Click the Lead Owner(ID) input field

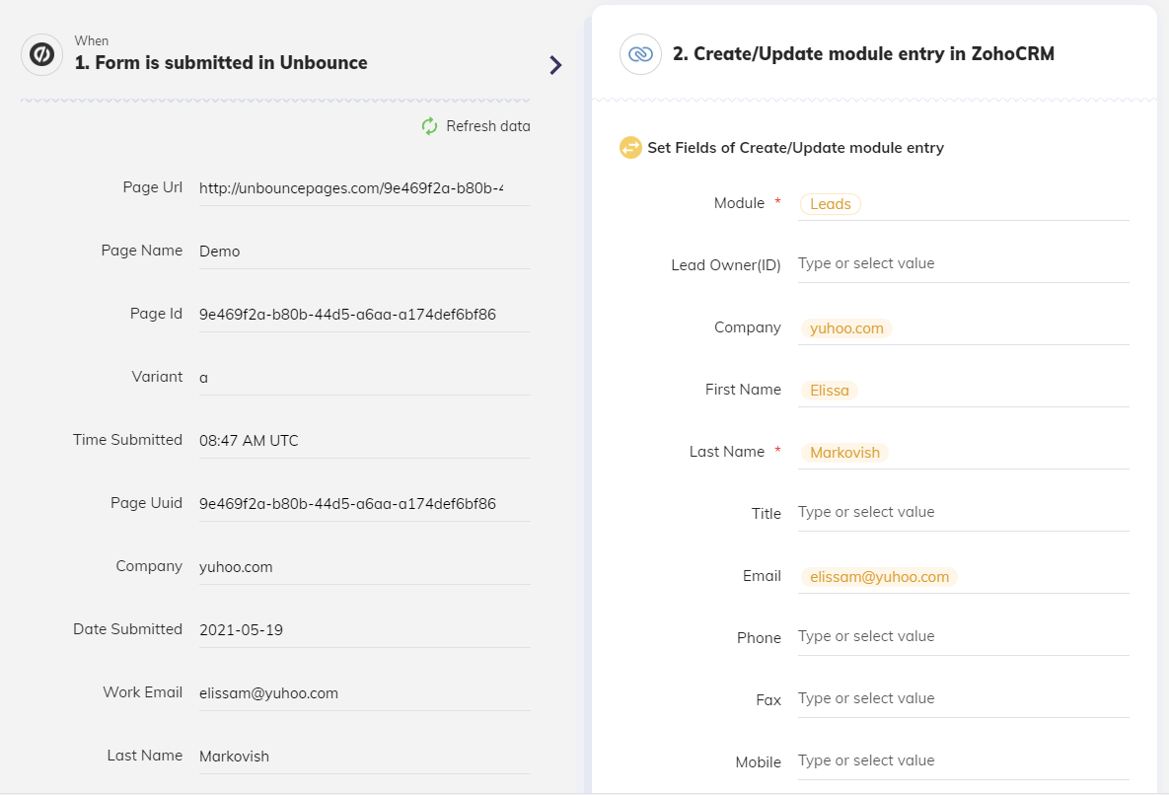(963, 263)
